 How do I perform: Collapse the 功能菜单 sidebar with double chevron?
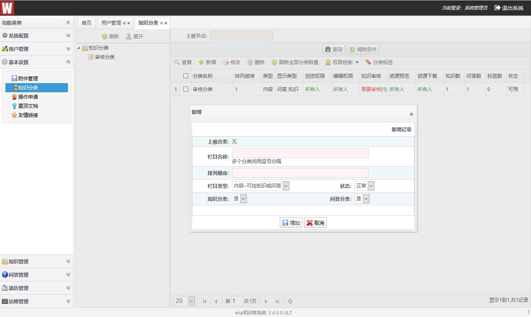(x=68, y=22)
